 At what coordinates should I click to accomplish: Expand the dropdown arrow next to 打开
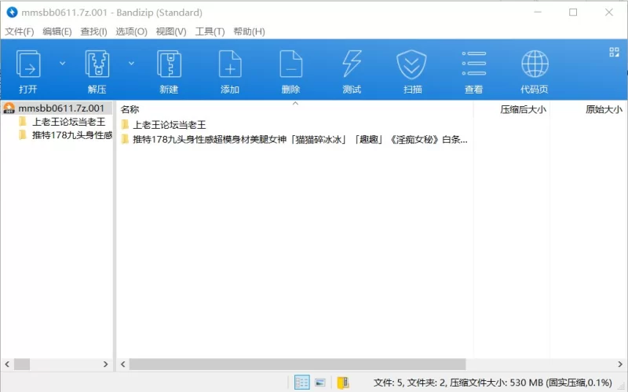pyautogui.click(x=63, y=64)
